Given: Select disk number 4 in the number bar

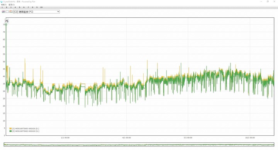Looking at the screenshot, I should 15,7.
